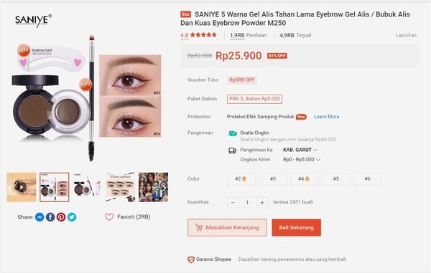Click the Garansi Shopee shield icon

[191, 259]
